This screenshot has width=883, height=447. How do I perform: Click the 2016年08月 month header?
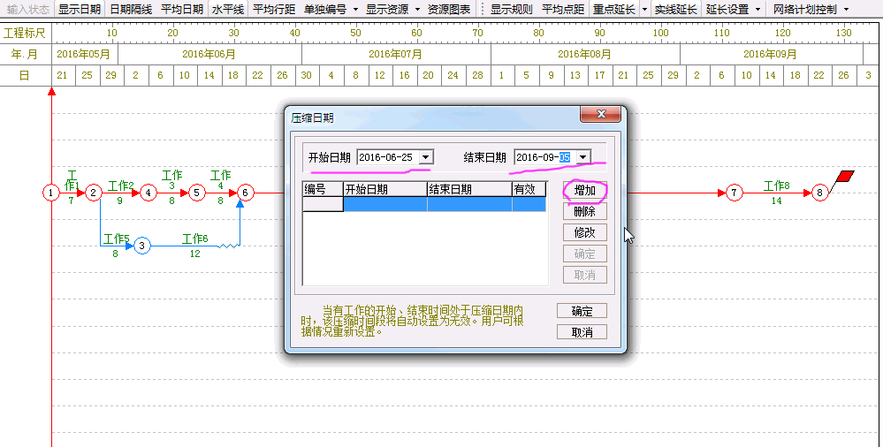585,54
